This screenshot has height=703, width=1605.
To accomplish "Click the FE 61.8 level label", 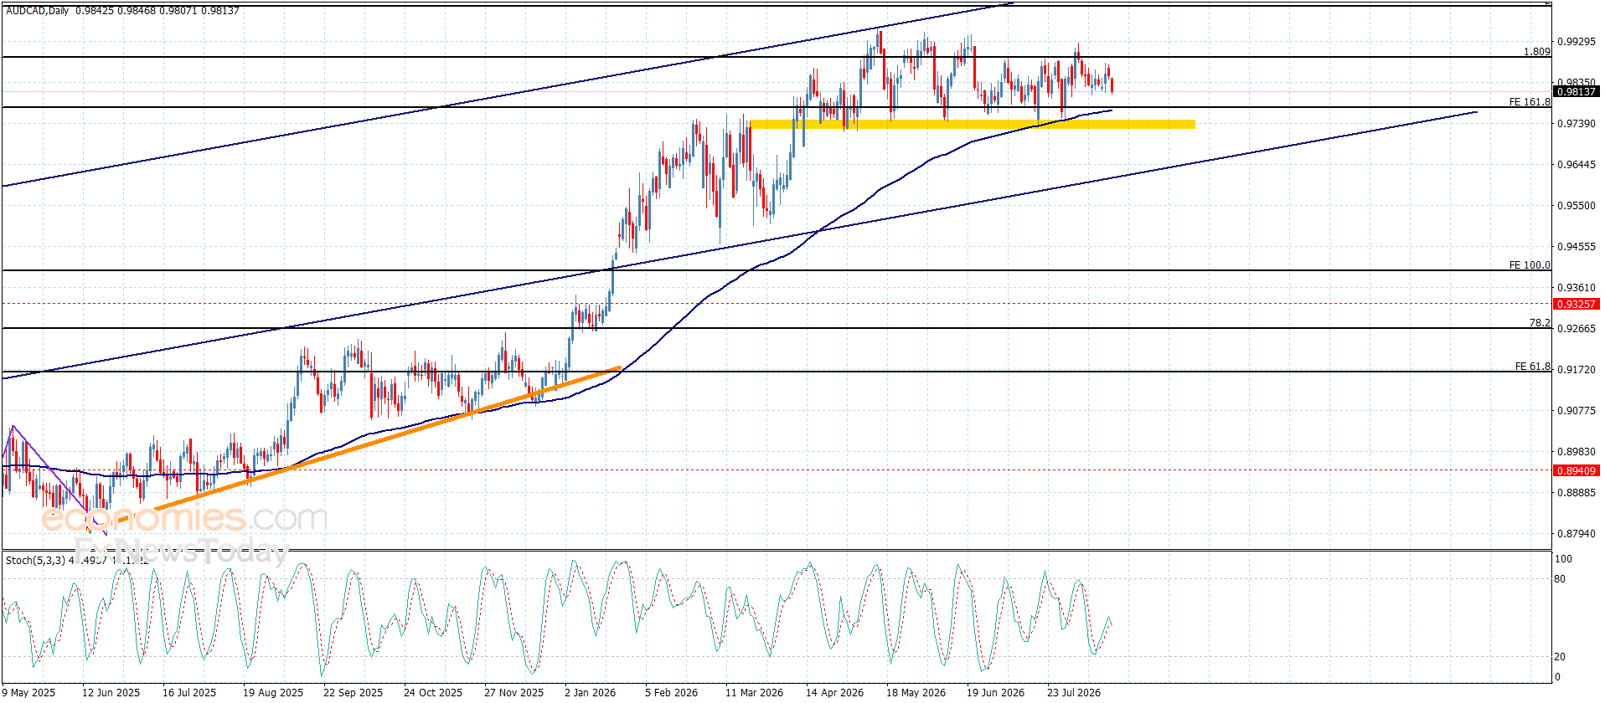I will [1533, 367].
